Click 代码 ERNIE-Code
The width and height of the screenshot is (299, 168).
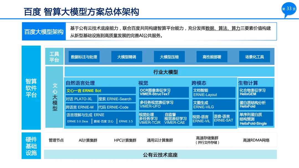pos(117,107)
